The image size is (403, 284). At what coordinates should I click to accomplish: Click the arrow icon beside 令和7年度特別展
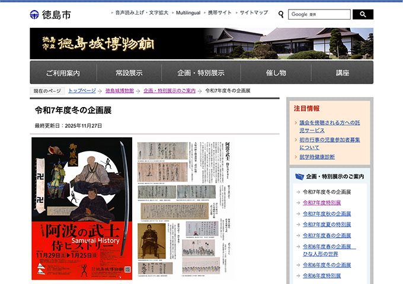point(298,203)
